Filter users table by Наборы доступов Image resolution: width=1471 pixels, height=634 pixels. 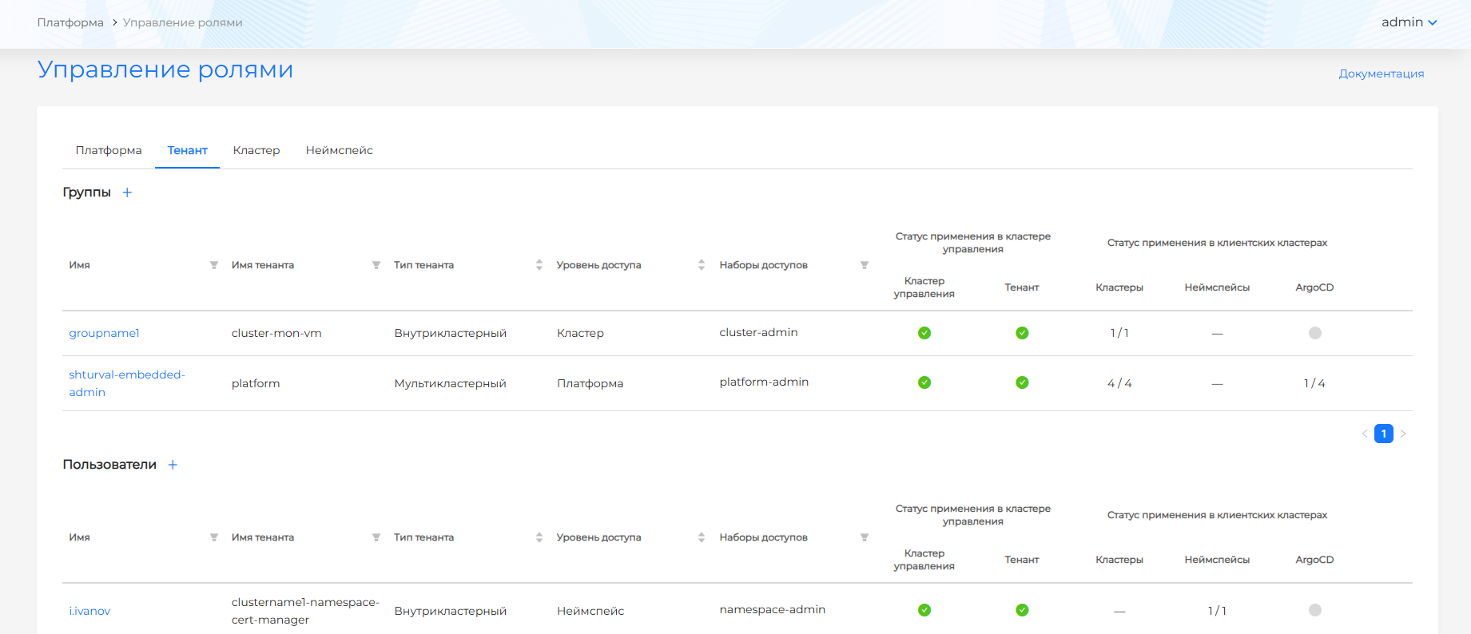point(865,537)
